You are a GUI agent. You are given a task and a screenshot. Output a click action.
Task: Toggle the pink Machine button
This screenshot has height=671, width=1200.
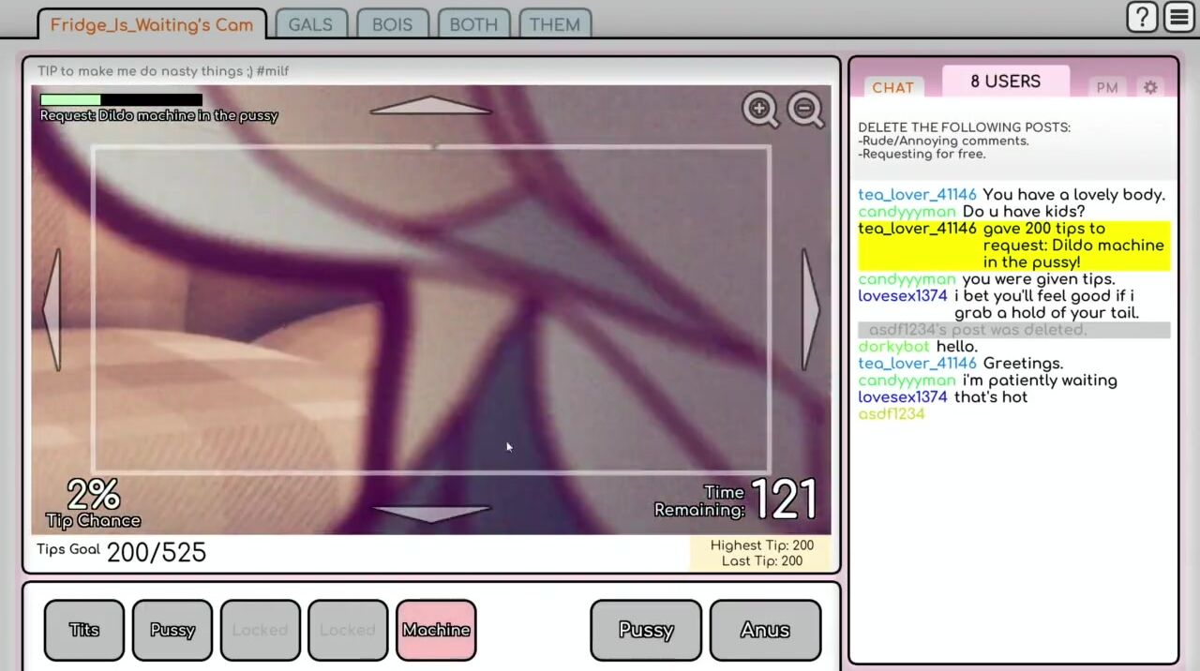click(x=436, y=630)
